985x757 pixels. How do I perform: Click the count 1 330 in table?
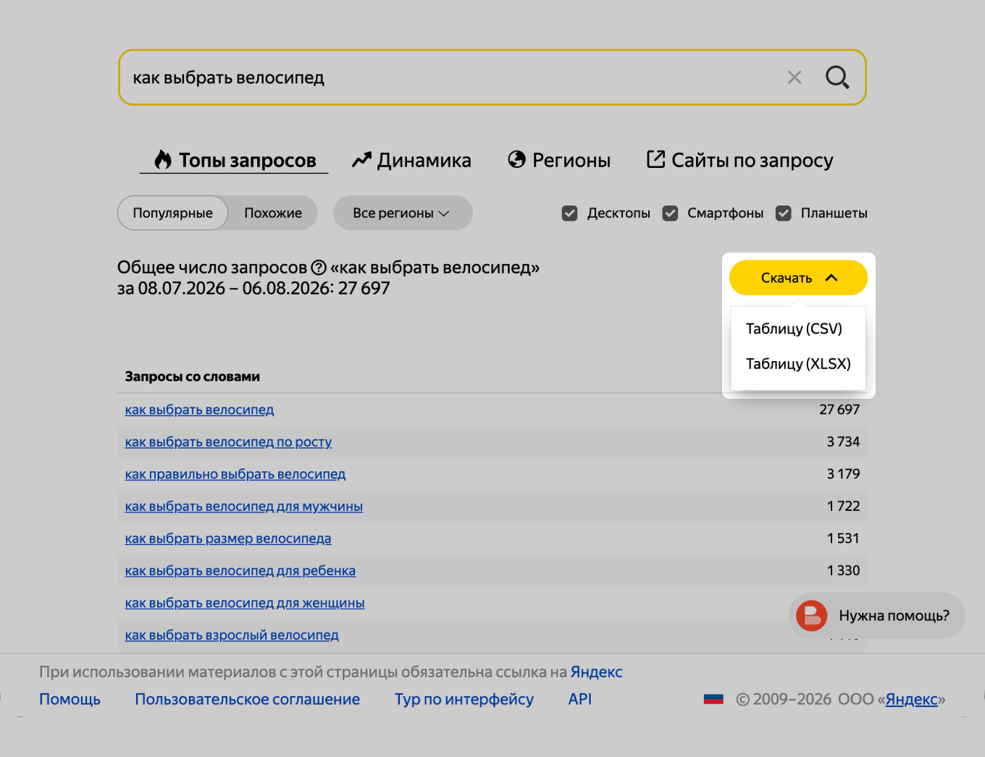tap(843, 570)
